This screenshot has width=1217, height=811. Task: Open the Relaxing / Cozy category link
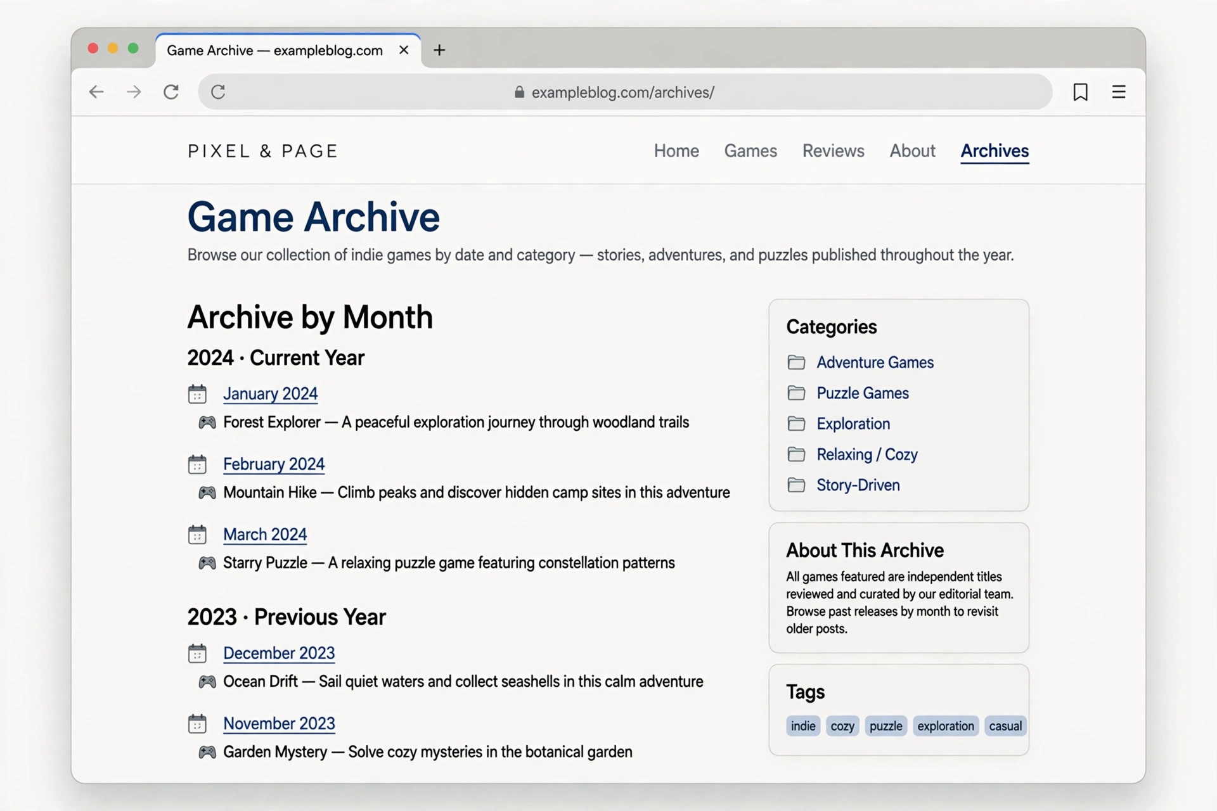coord(867,455)
